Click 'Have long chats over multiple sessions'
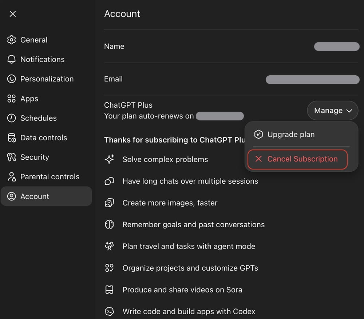 click(190, 181)
